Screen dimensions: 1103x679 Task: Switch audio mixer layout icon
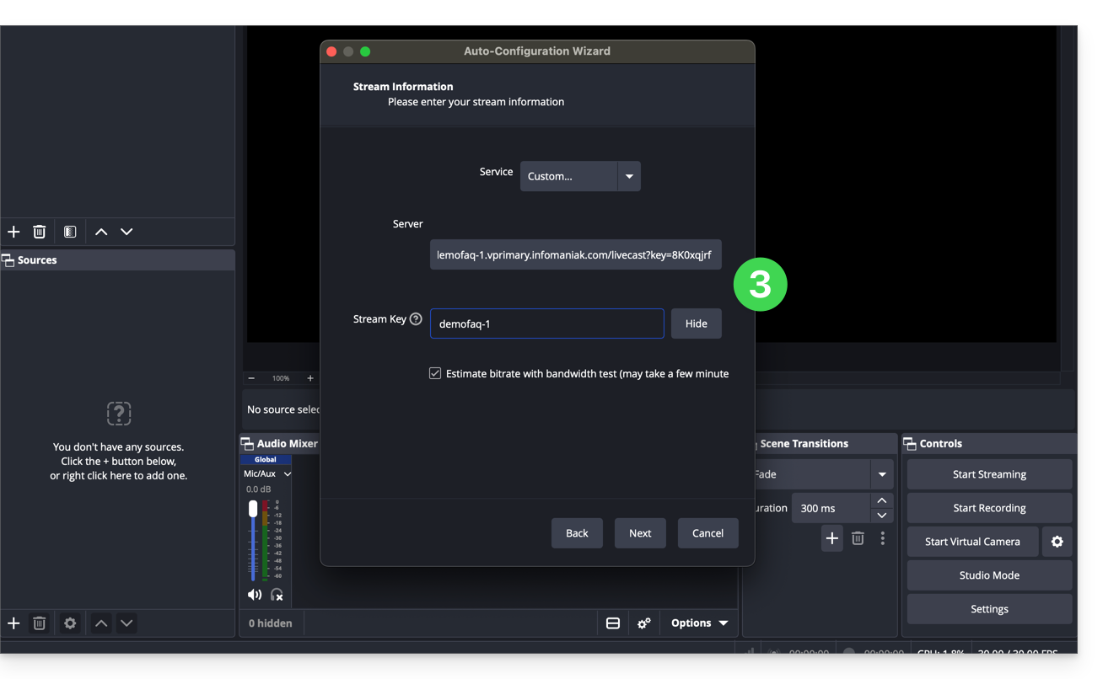coord(613,623)
